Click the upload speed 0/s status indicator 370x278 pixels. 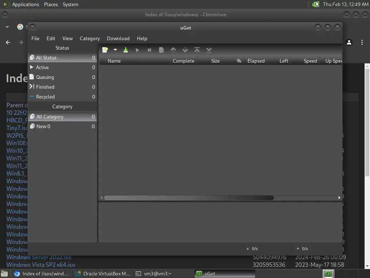[x=302, y=249]
